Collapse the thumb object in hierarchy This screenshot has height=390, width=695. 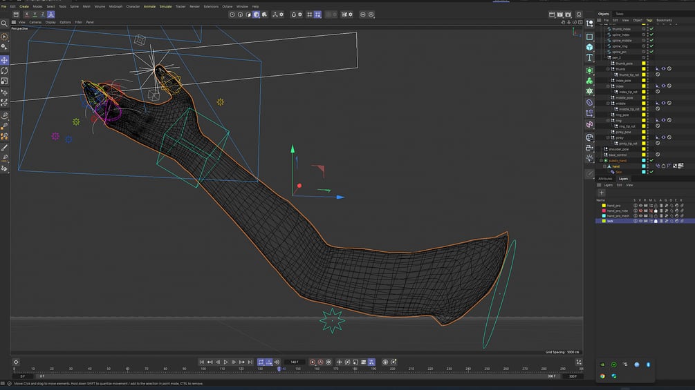pyautogui.click(x=608, y=69)
